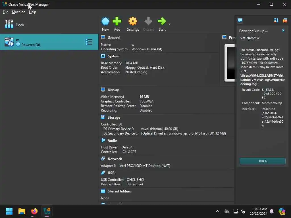
Task: Open the USB settings header link
Action: [x=111, y=173]
